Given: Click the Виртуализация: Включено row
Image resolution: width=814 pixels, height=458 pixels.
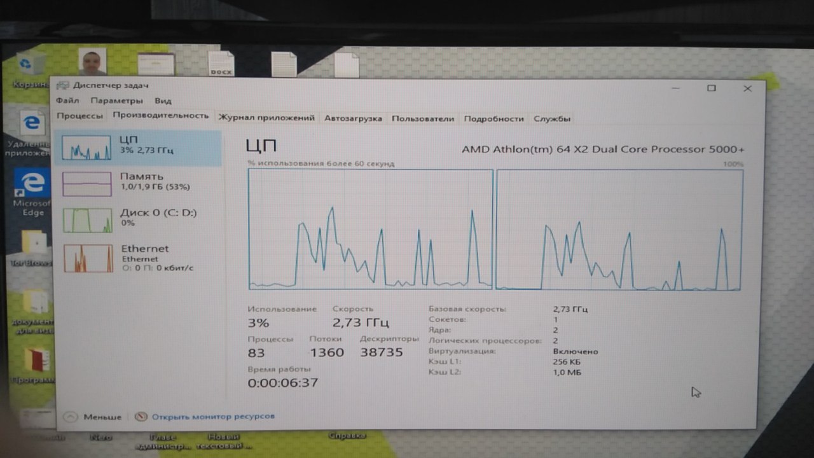Looking at the screenshot, I should [x=513, y=351].
